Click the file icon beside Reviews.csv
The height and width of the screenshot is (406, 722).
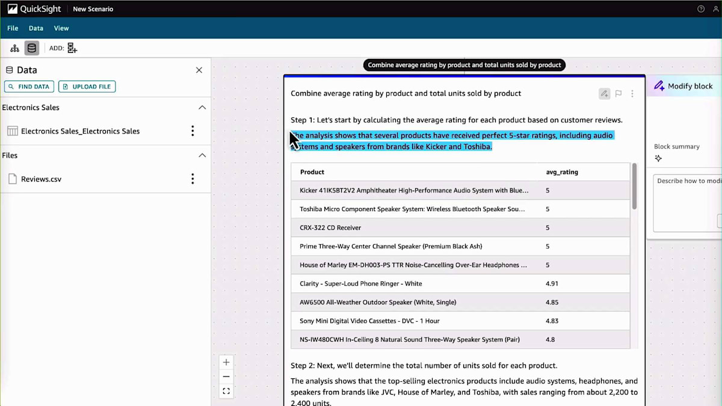tap(13, 179)
